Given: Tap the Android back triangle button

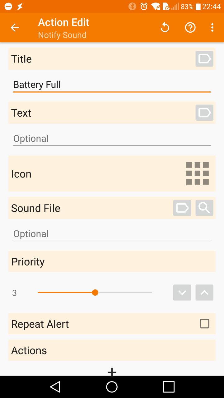Looking at the screenshot, I should pyautogui.click(x=55, y=387).
